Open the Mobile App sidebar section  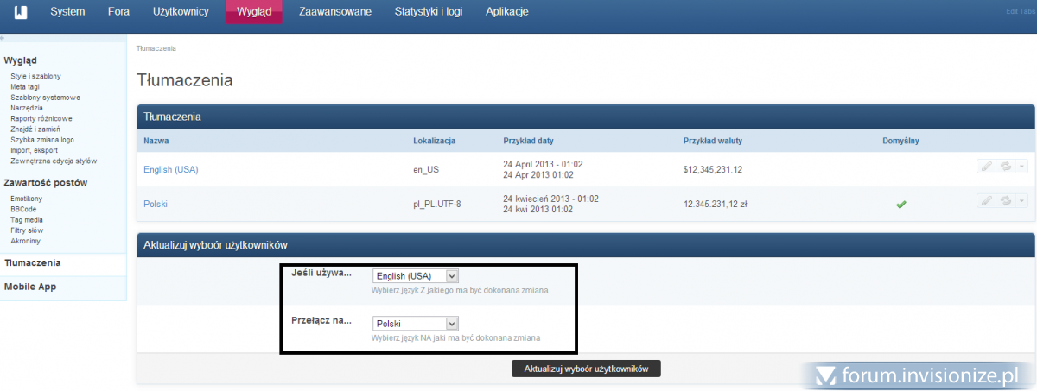[x=30, y=287]
